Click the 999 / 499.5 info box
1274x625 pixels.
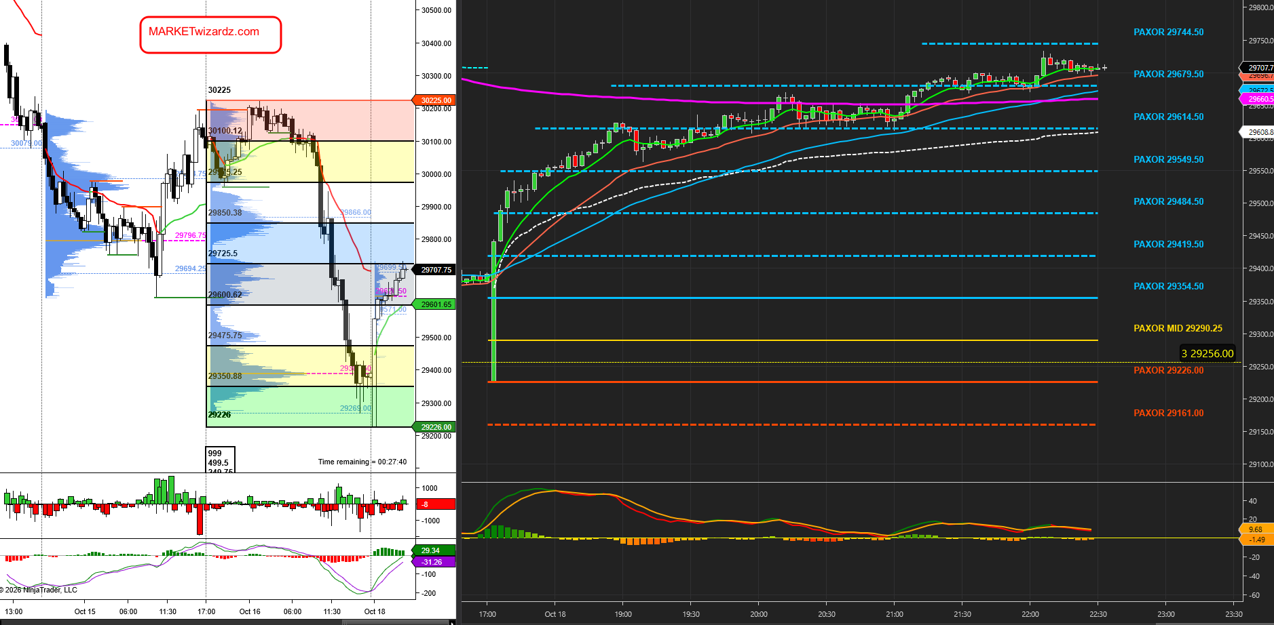221,460
